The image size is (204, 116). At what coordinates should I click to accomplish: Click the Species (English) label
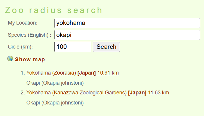point(30,35)
